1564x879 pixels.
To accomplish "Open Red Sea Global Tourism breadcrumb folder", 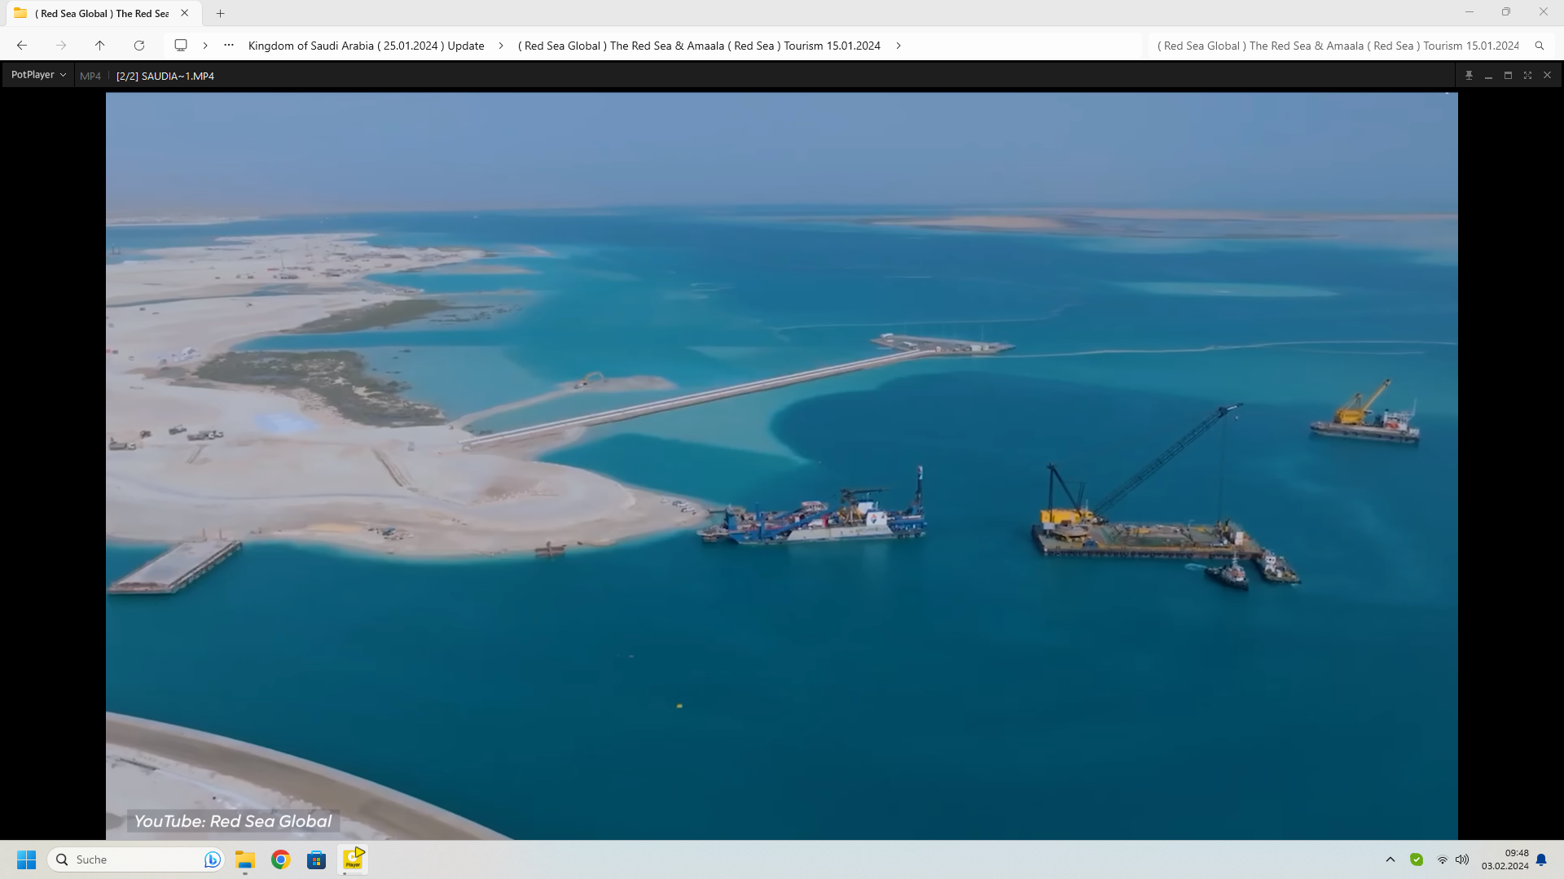I will pos(699,46).
